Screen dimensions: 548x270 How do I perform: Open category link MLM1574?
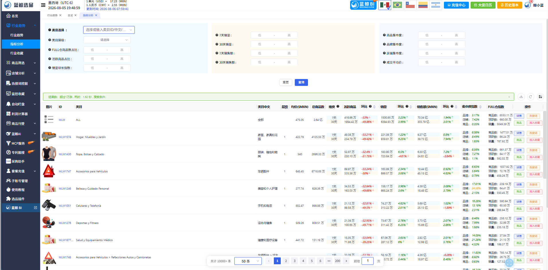[65, 137]
